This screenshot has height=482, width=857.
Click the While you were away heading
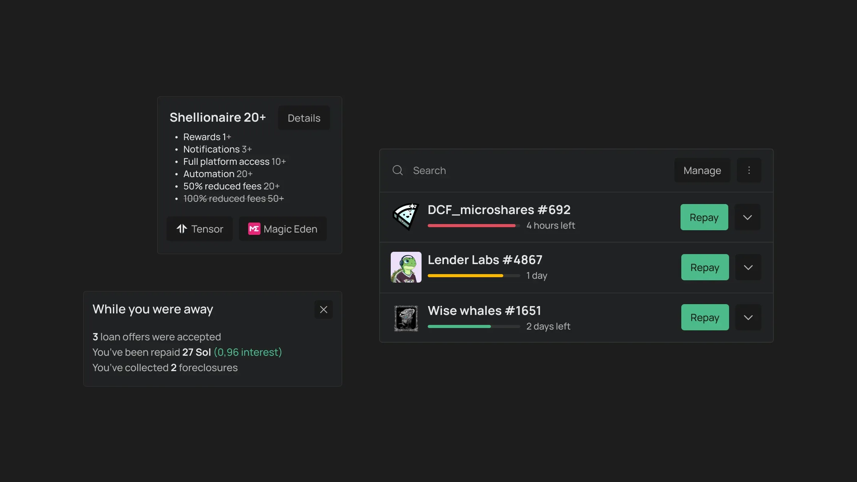(153, 309)
